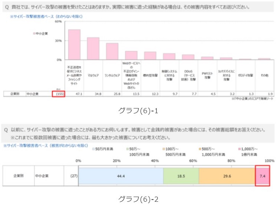Click the sample size (27) cell
This screenshot has height=205, width=278.
[74, 176]
